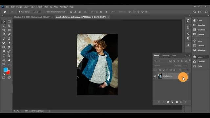This screenshot has width=210, height=118.
Task: Select the Lasso tool
Action: [x=4, y=26]
